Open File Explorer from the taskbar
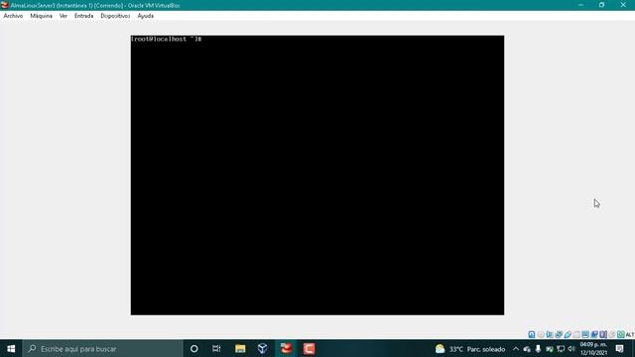The image size is (635, 357). click(x=240, y=348)
